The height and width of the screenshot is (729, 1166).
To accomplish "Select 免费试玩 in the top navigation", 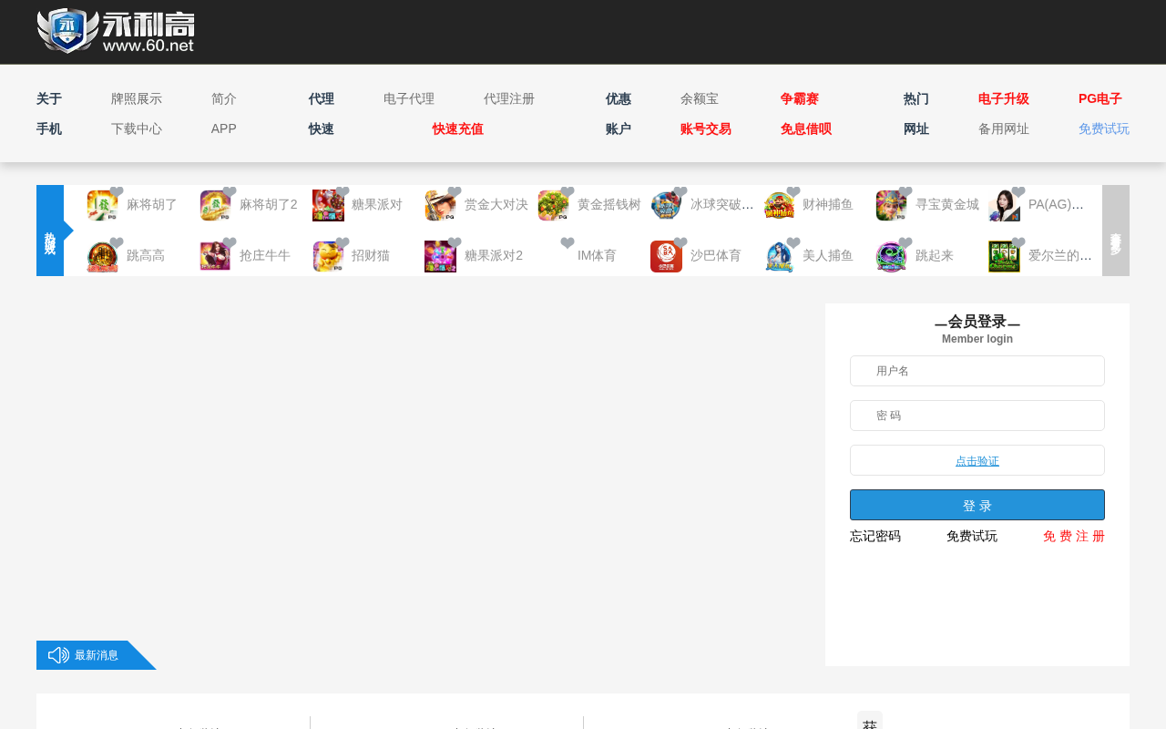I will pyautogui.click(x=1104, y=129).
